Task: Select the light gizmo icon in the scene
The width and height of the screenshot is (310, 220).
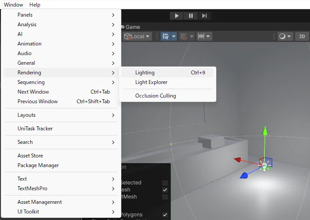Action: [x=265, y=165]
